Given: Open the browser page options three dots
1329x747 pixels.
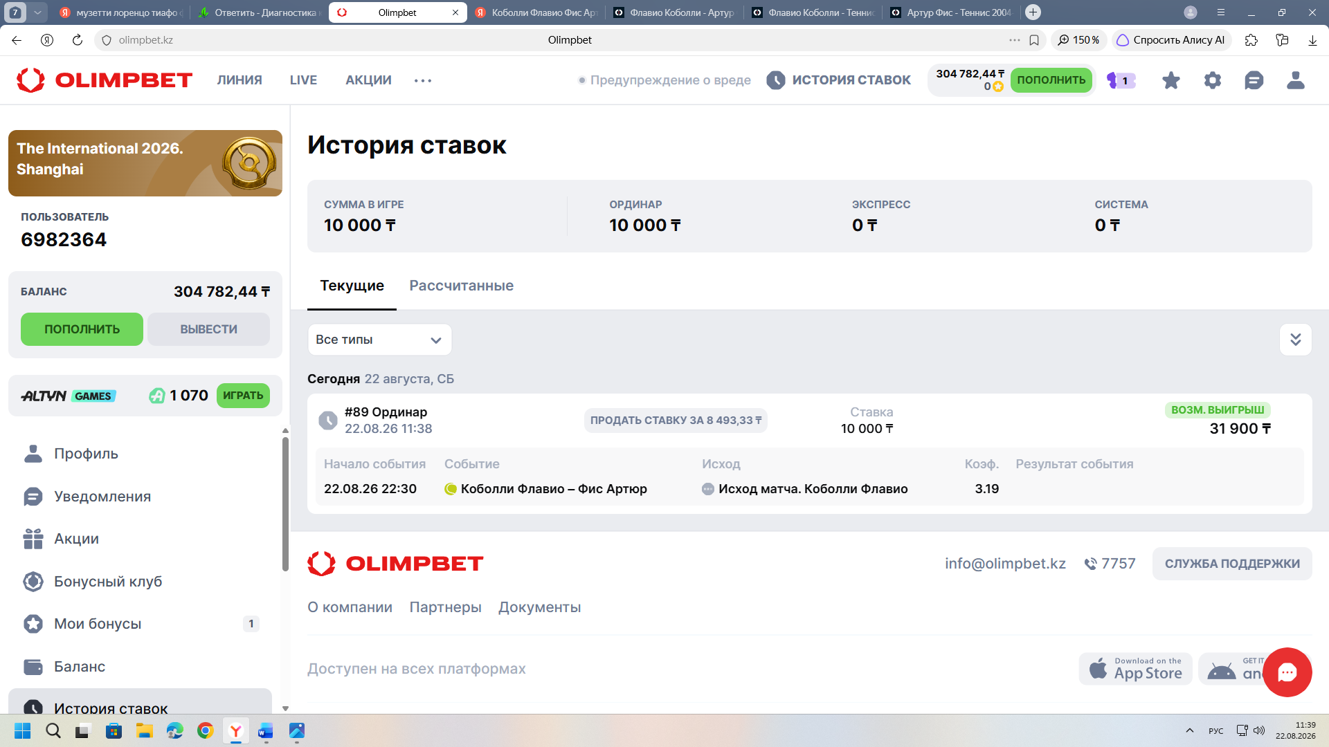Looking at the screenshot, I should point(1015,40).
